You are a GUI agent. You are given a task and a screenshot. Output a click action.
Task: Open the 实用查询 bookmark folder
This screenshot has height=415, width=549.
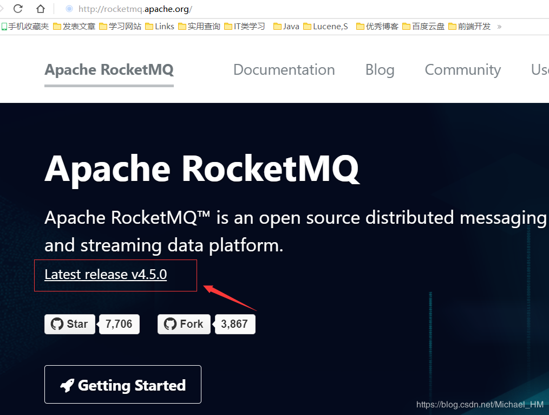tap(199, 27)
